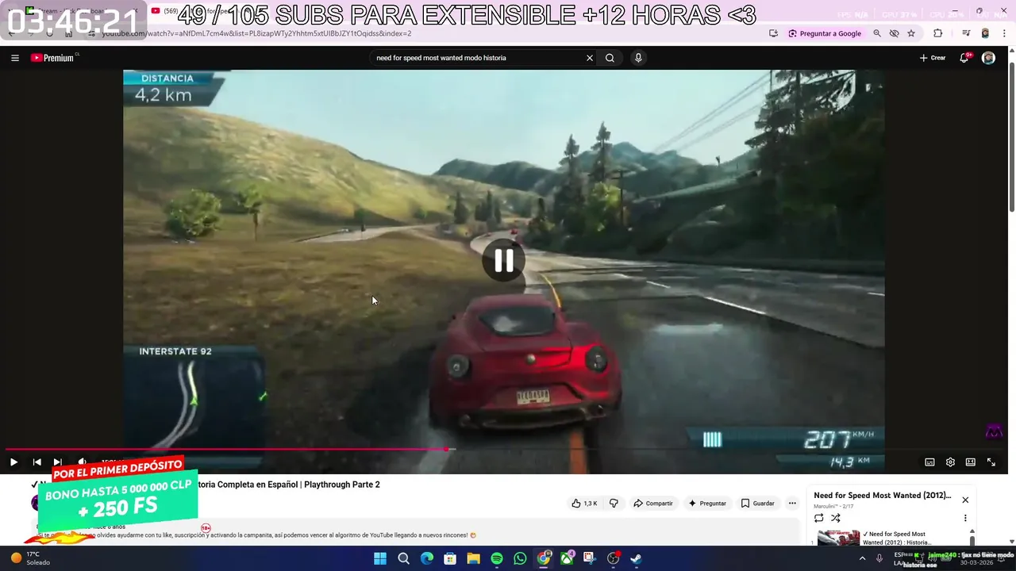Launch Microsoft Edge from taskbar

click(427, 558)
